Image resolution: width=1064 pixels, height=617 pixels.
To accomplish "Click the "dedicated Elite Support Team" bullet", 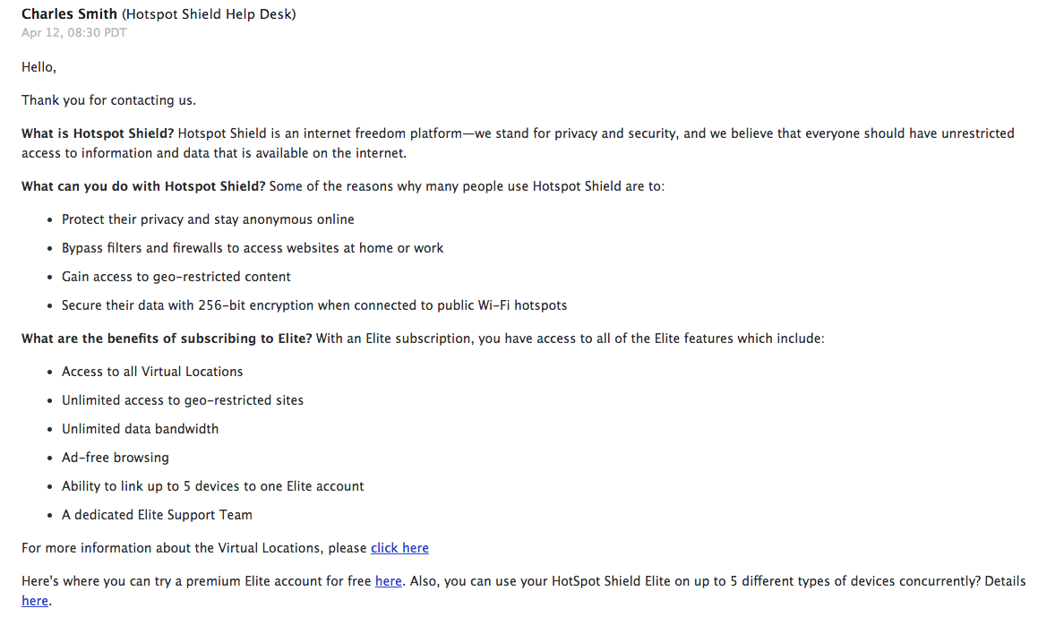I will click(x=157, y=515).
